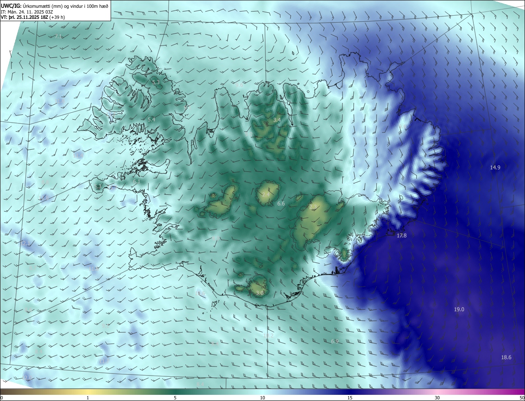The height and width of the screenshot is (401, 525).
Task: Select the valid time line 'VT: þri. 25.11.2025 18Z (+39 h)'
Action: coord(33,17)
